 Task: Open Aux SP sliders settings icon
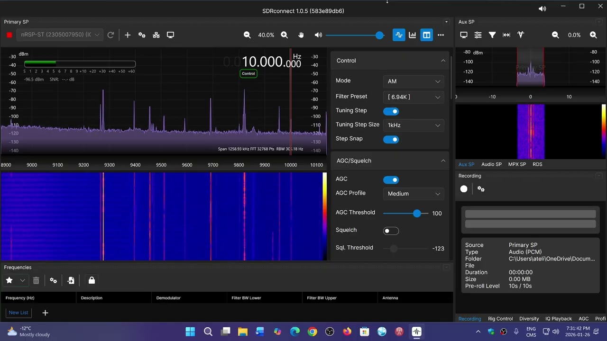coord(478,35)
